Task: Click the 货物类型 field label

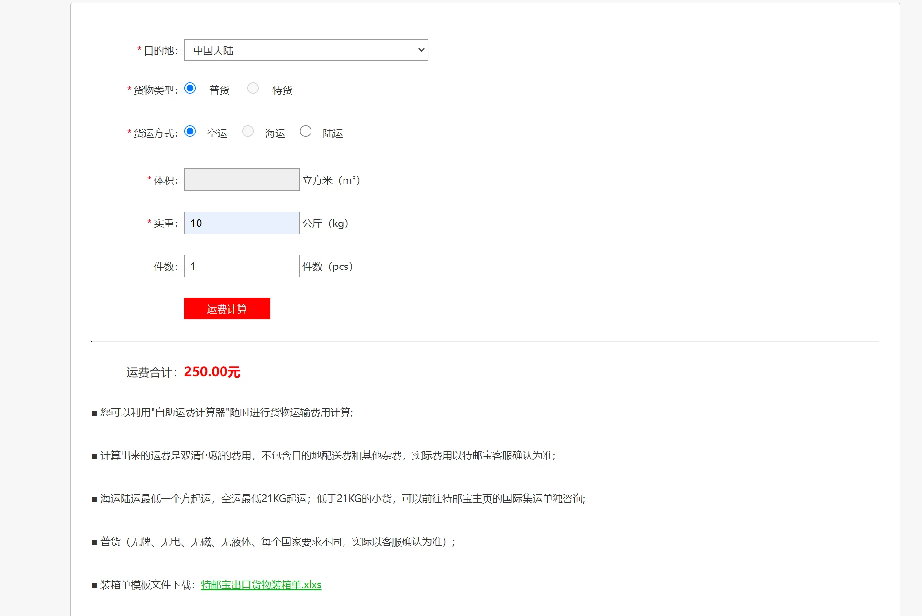Action: pyautogui.click(x=156, y=90)
